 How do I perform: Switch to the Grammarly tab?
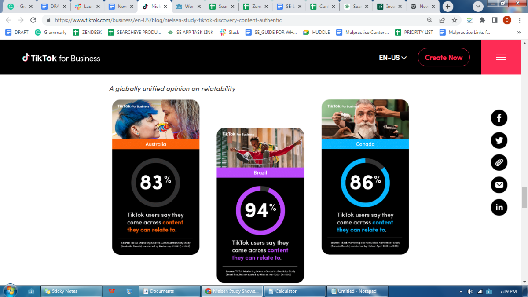pyautogui.click(x=20, y=7)
